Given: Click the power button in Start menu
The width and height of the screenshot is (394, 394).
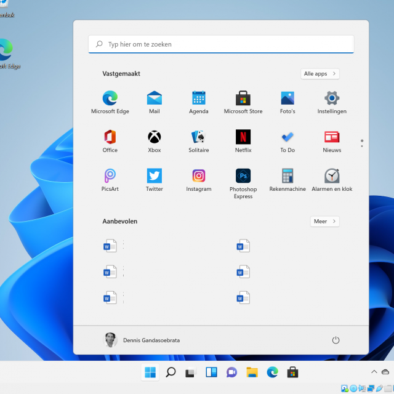Looking at the screenshot, I should pos(336,340).
